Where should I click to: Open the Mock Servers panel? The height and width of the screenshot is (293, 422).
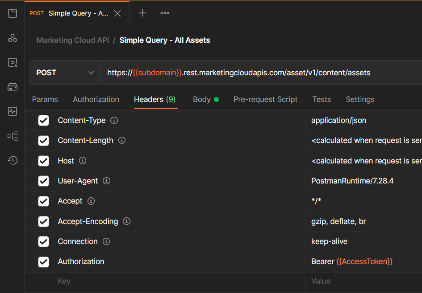click(12, 86)
